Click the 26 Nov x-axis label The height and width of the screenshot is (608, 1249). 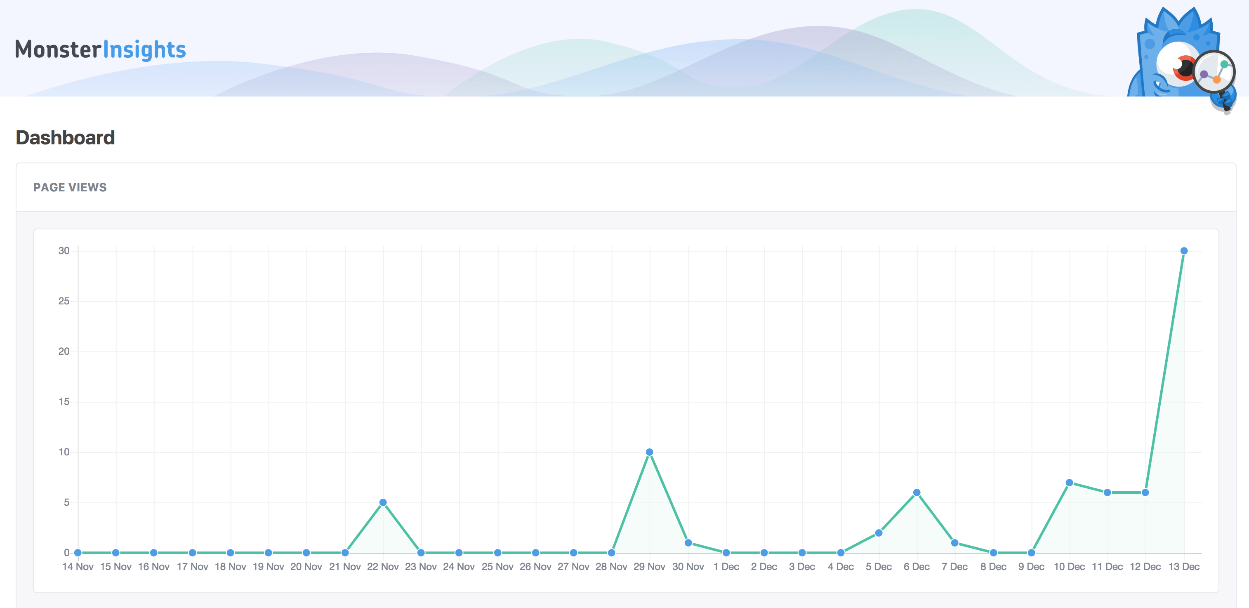(x=536, y=567)
